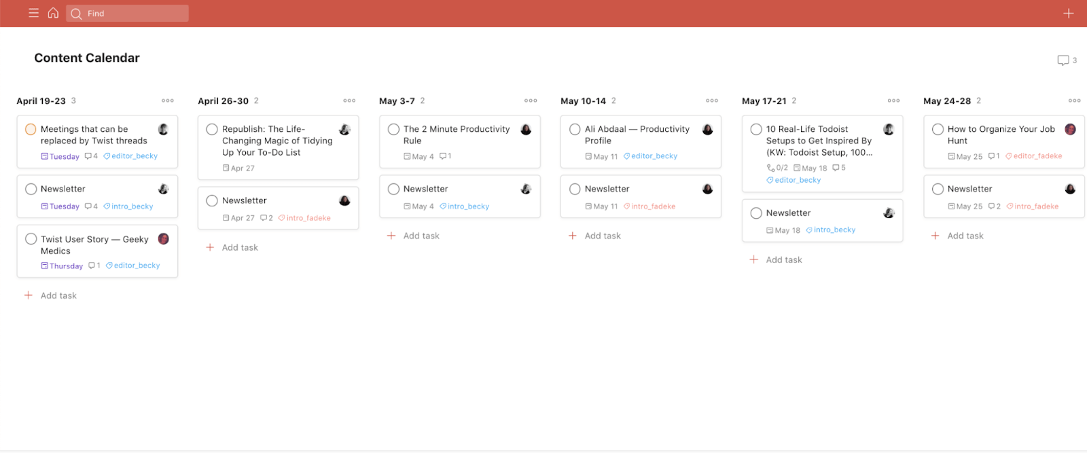Complete Meetings that can be replaced task
The height and width of the screenshot is (453, 1087).
tap(31, 129)
